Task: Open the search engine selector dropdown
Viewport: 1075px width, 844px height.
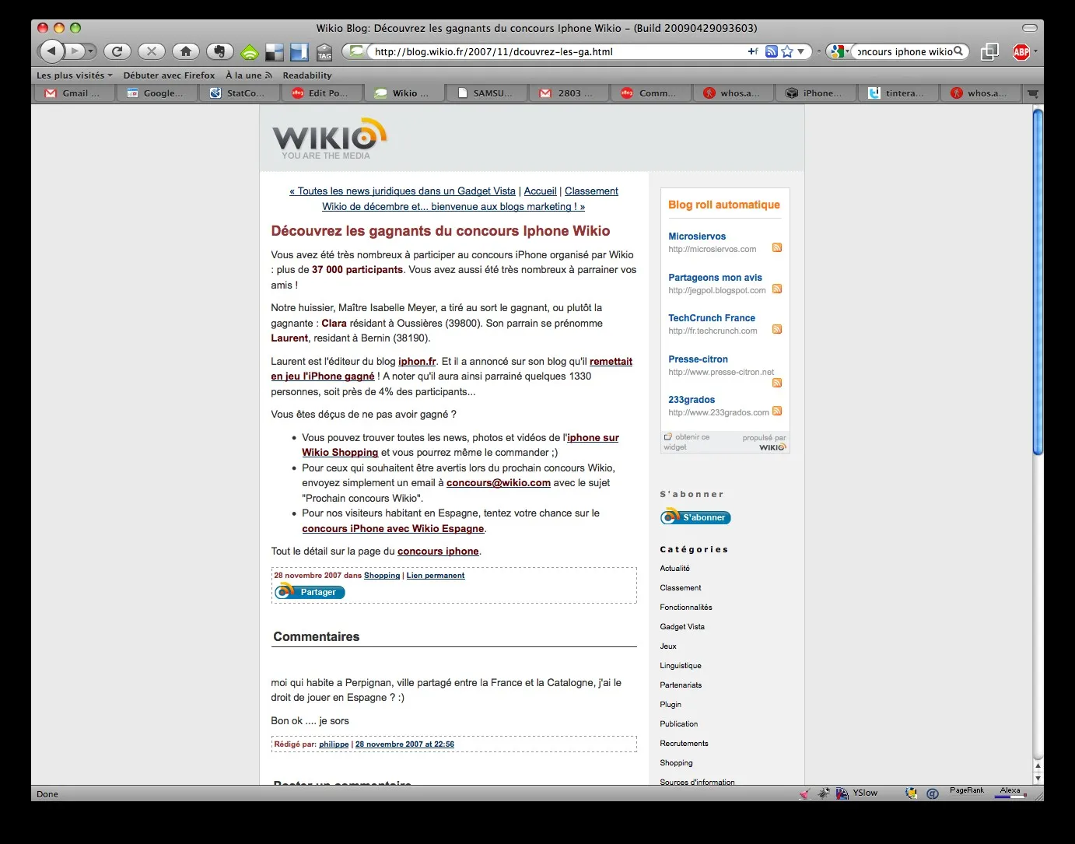Action: click(x=838, y=51)
